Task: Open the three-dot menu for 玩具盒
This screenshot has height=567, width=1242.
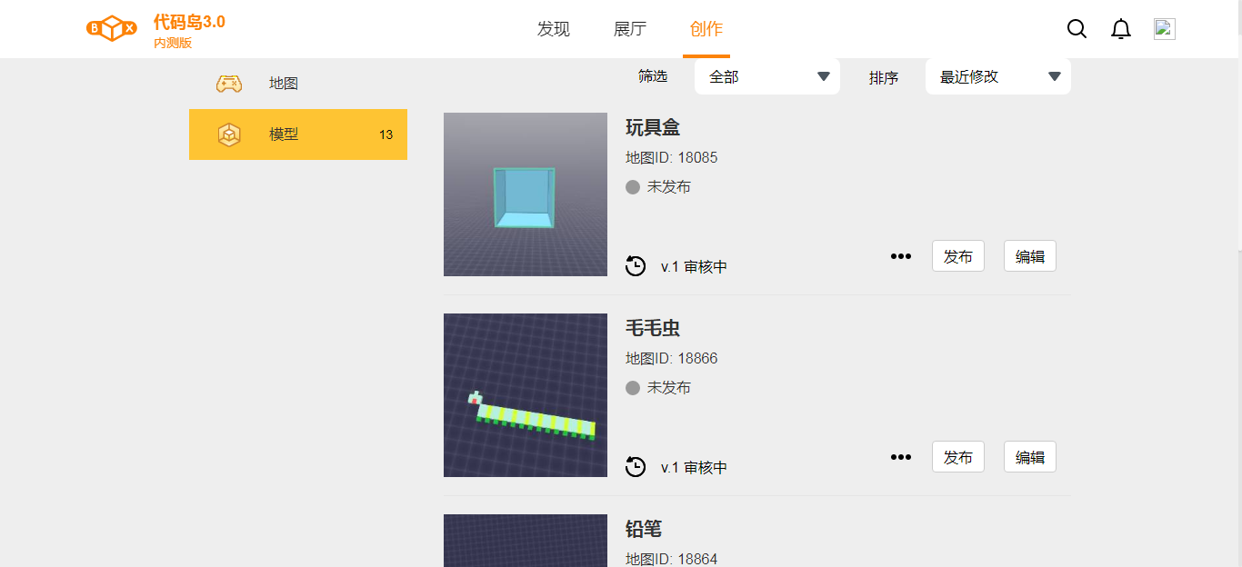Action: 901,256
